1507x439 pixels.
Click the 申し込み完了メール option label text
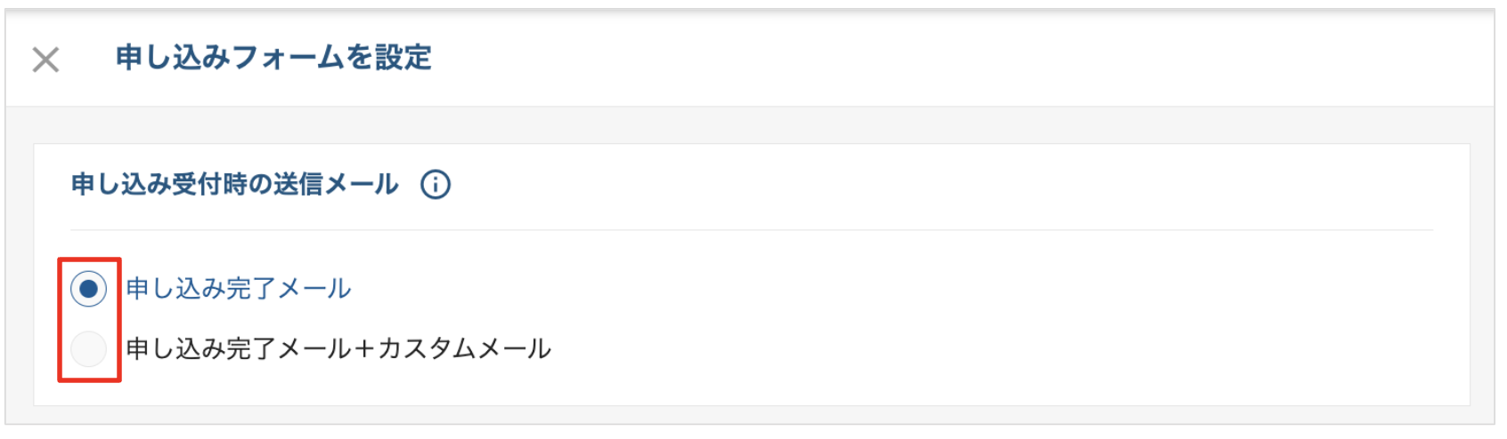click(239, 289)
